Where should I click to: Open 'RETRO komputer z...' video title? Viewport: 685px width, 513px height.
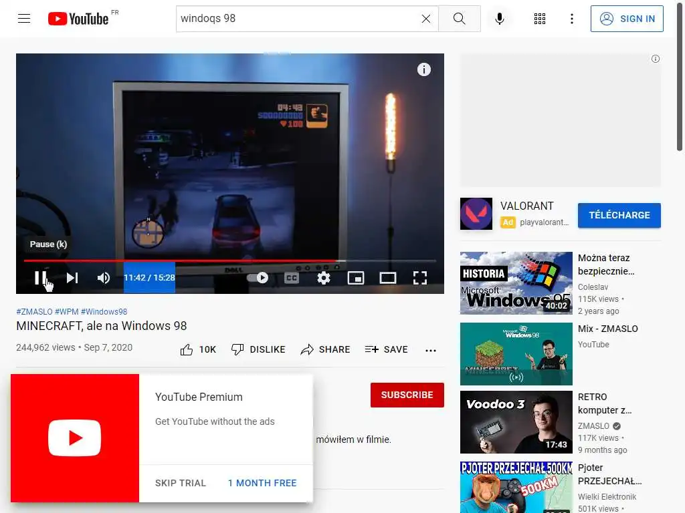click(x=605, y=403)
